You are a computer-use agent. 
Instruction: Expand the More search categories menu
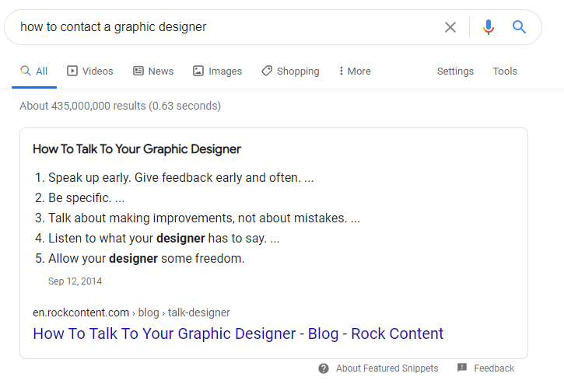coord(355,71)
